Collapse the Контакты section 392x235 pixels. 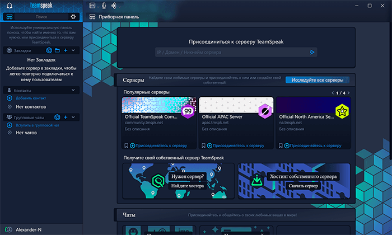click(x=73, y=90)
